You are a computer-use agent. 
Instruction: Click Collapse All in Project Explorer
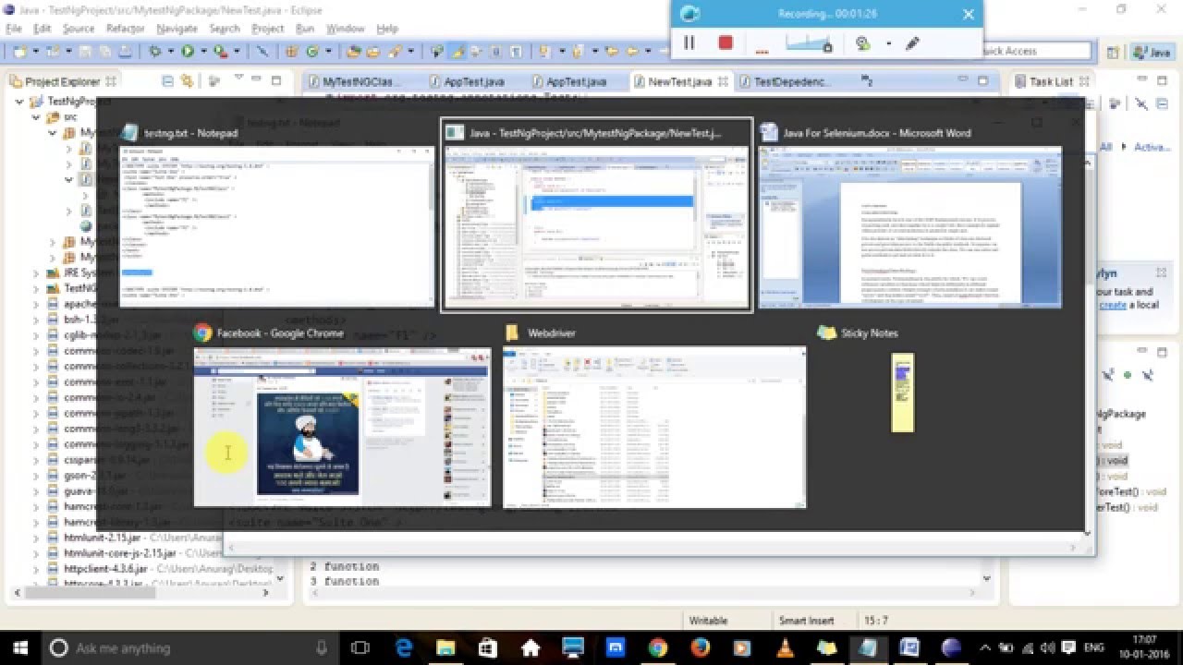168,81
